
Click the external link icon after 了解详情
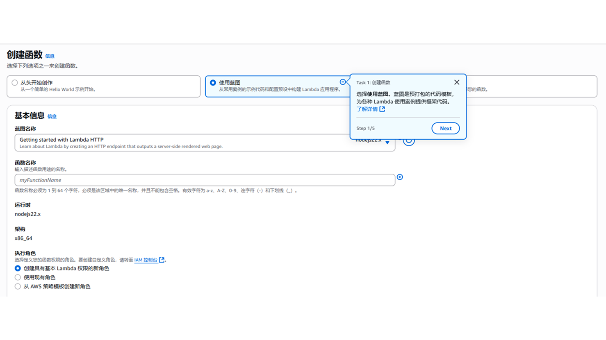tap(382, 109)
